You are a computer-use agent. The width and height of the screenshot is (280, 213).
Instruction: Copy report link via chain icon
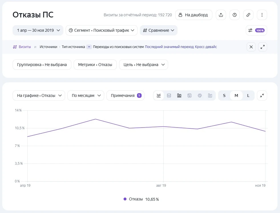248,15
